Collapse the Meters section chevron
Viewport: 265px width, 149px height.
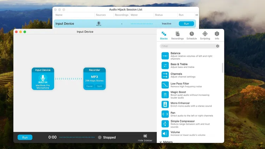[160, 142]
